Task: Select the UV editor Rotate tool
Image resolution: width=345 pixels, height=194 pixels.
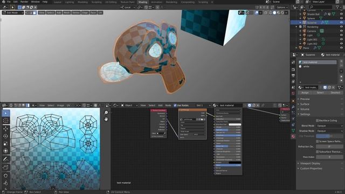Action: 6,136
